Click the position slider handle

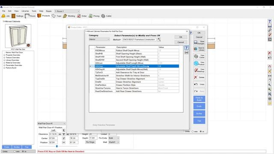[x=57, y=146]
